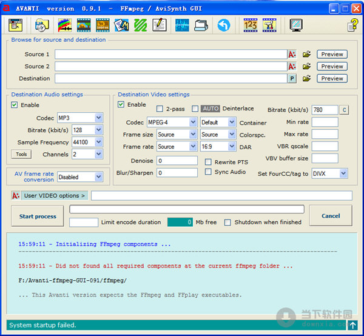Click the Destination path field
This screenshot has height=336, width=364.
(171, 78)
